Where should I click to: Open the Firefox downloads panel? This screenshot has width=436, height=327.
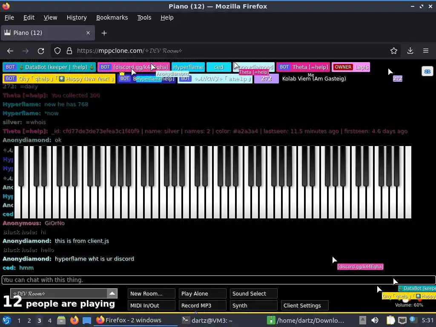coord(410,51)
